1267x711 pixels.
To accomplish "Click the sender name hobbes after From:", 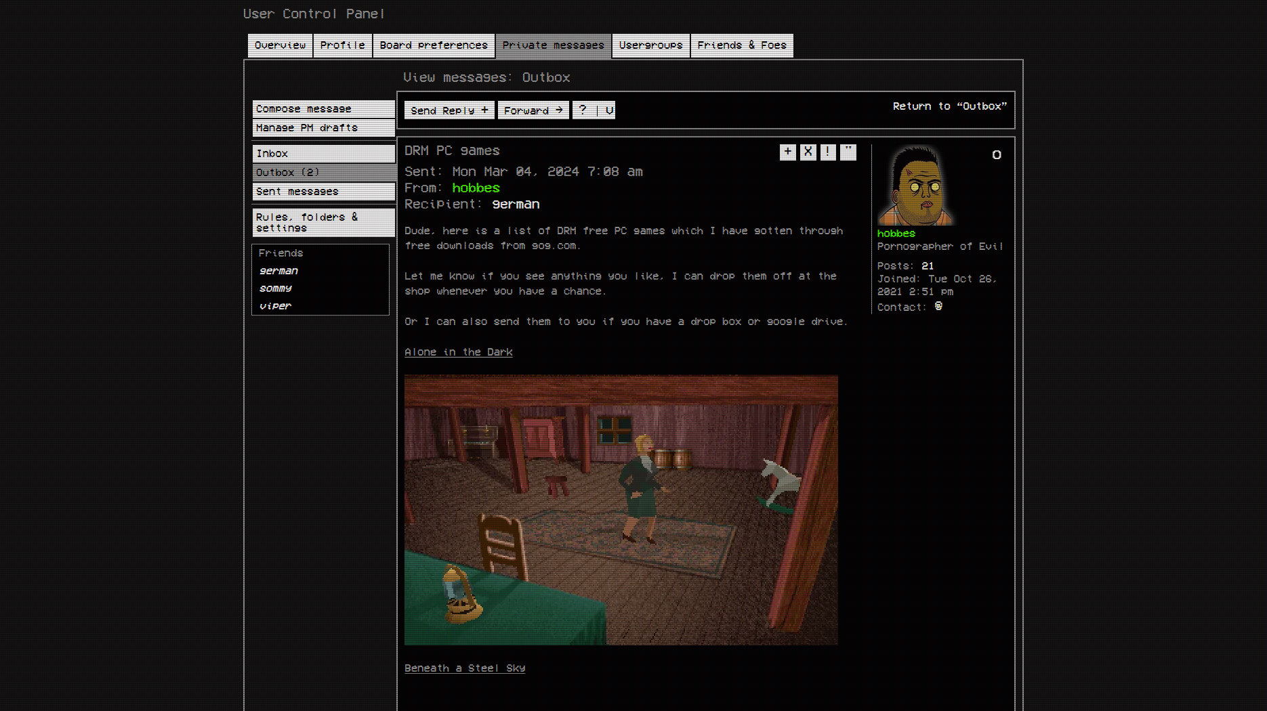I will click(476, 188).
